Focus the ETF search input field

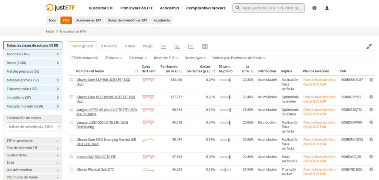pos(269,8)
